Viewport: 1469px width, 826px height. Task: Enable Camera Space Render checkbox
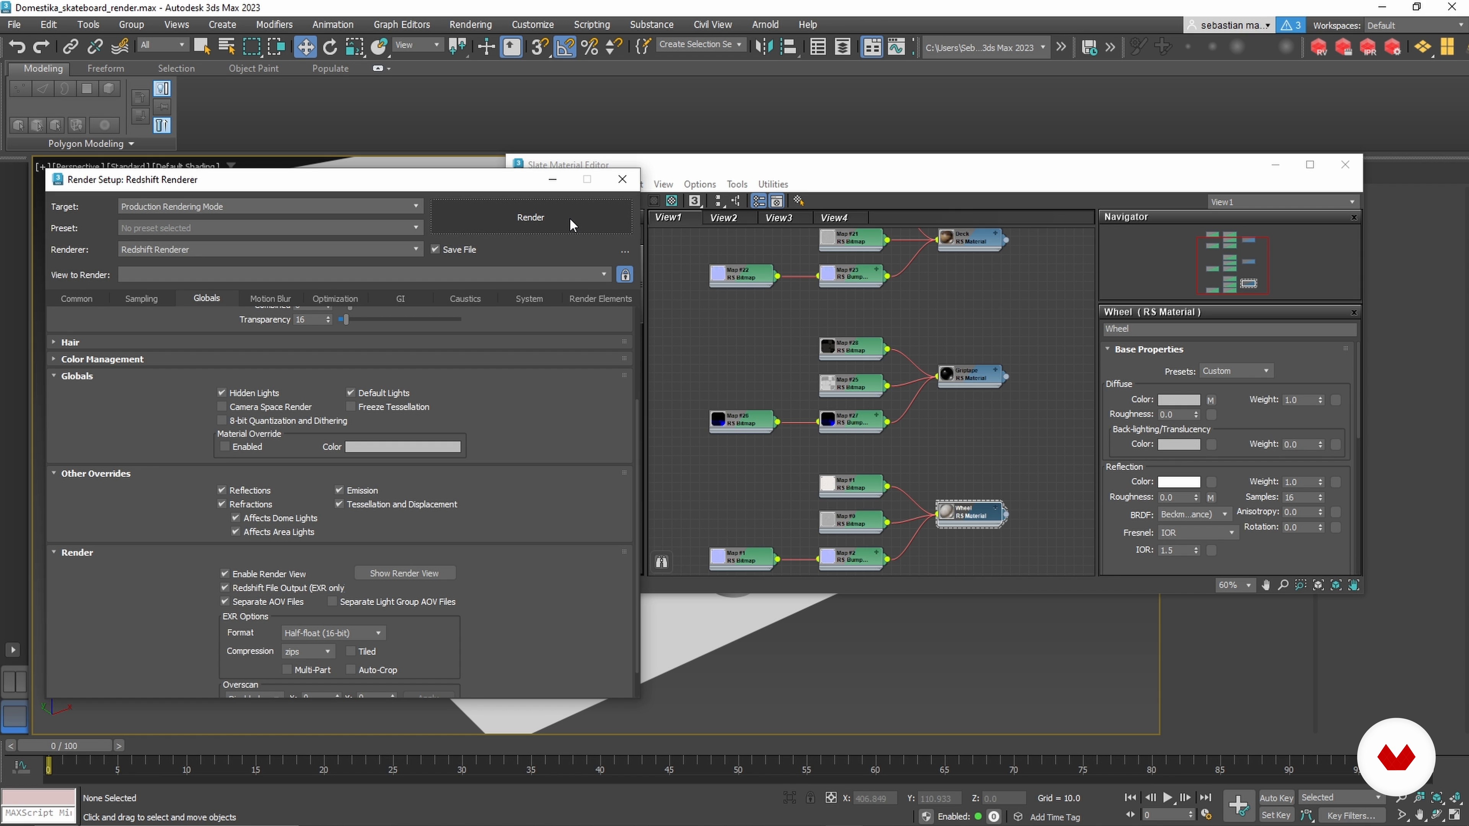222,406
